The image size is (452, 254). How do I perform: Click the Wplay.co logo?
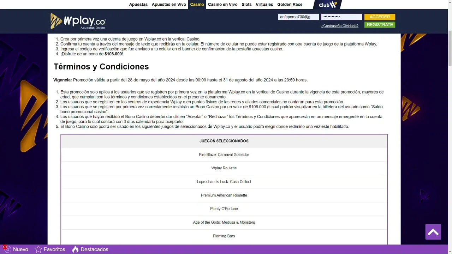click(78, 21)
